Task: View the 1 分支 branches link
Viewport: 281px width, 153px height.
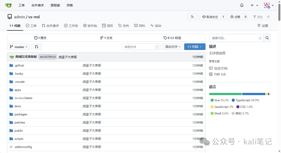Action: pyautogui.click(x=106, y=38)
